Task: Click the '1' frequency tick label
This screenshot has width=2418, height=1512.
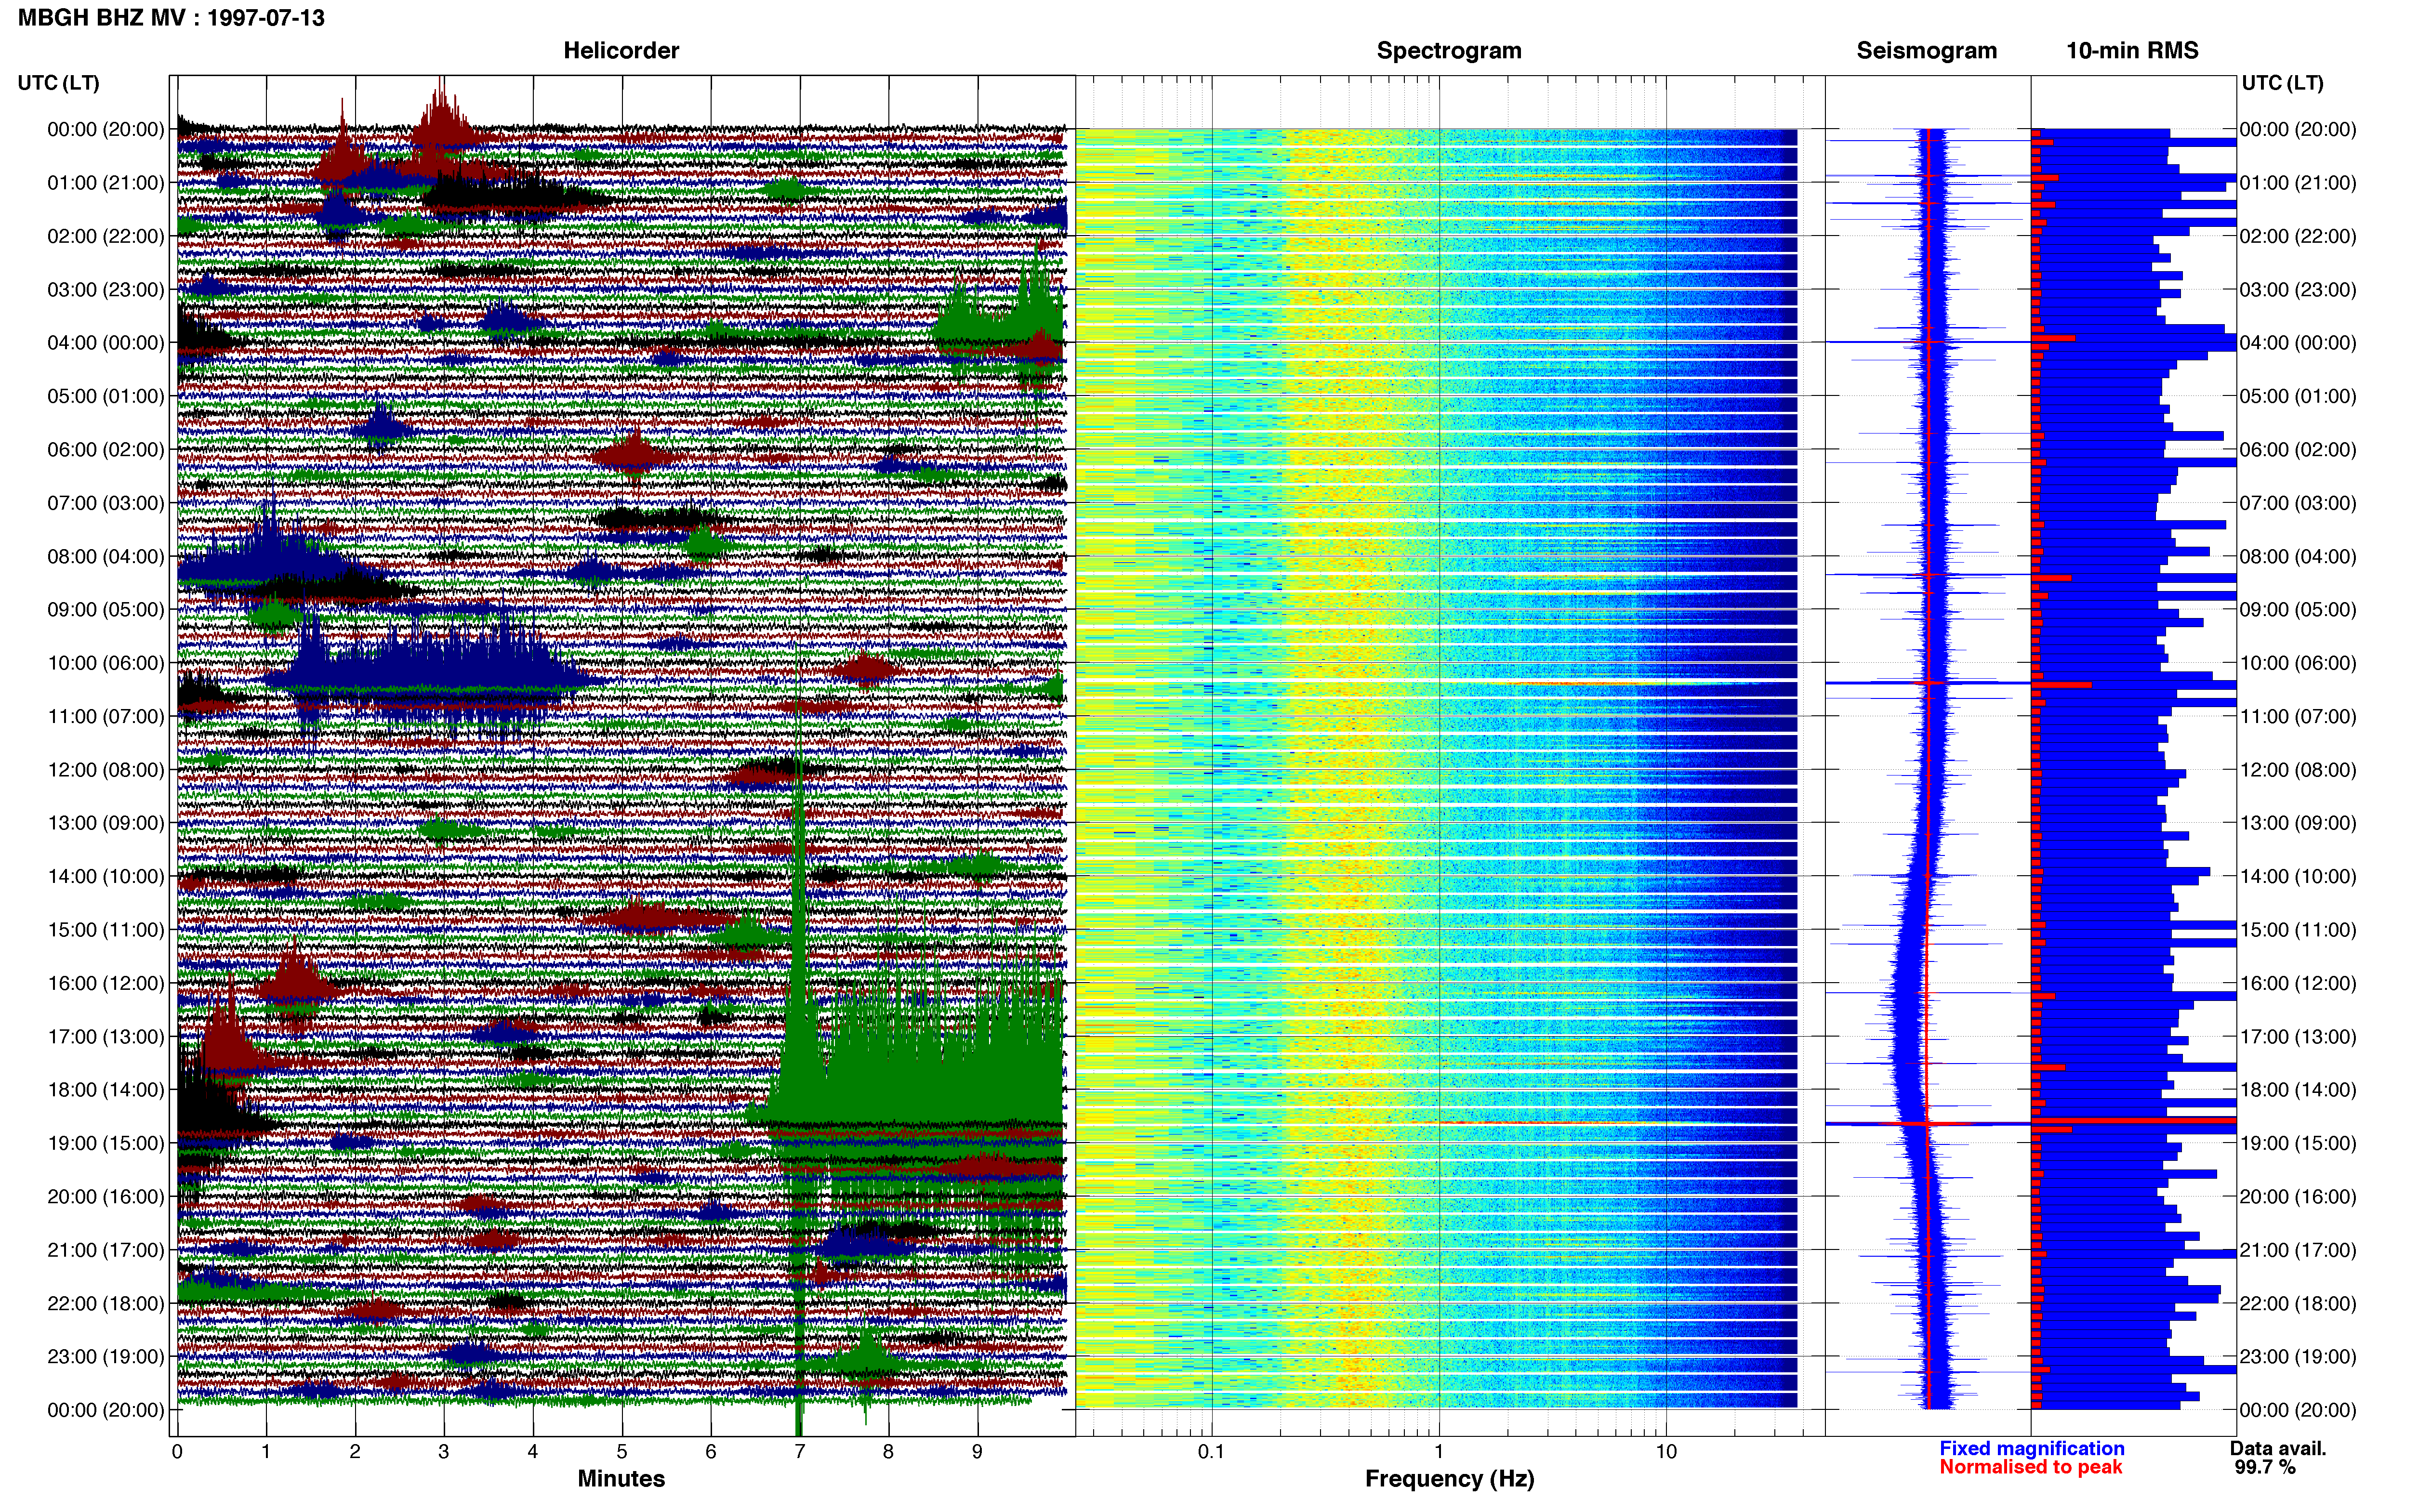Action: tap(1439, 1452)
